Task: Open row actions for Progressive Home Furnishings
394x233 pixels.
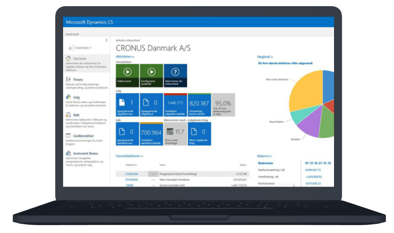Action: pyautogui.click(x=153, y=174)
